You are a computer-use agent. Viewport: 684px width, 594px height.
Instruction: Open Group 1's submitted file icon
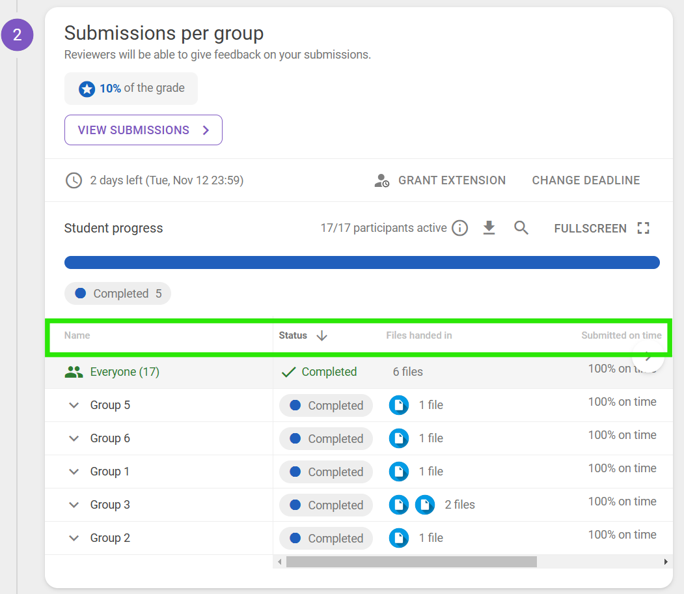(x=398, y=472)
